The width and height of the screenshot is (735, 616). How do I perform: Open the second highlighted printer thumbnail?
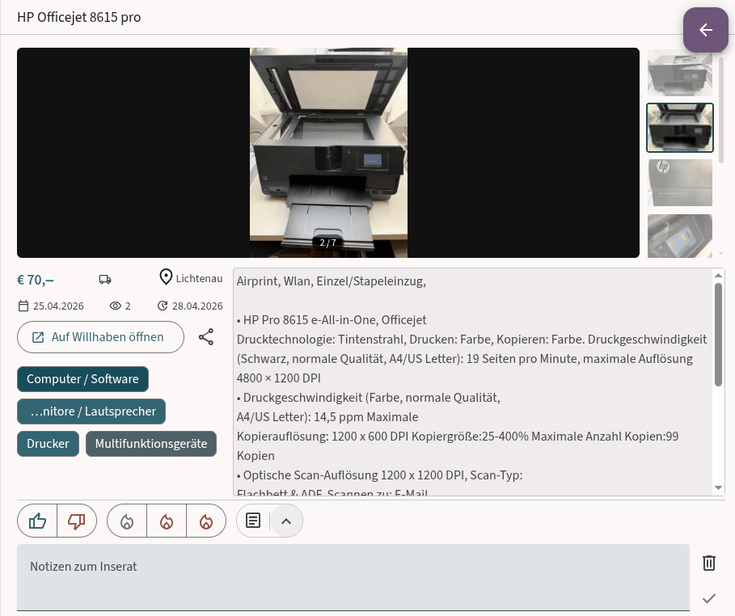click(680, 128)
